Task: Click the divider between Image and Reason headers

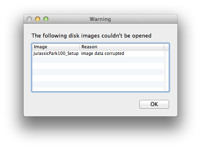Action: point(80,47)
